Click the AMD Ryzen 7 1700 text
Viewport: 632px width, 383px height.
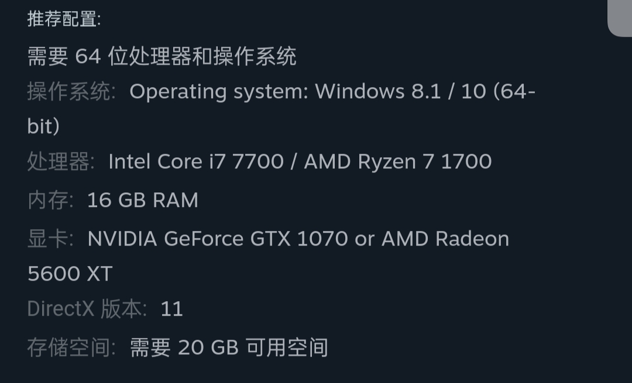click(398, 161)
